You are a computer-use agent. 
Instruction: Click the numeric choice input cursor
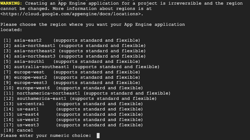click(98, 135)
